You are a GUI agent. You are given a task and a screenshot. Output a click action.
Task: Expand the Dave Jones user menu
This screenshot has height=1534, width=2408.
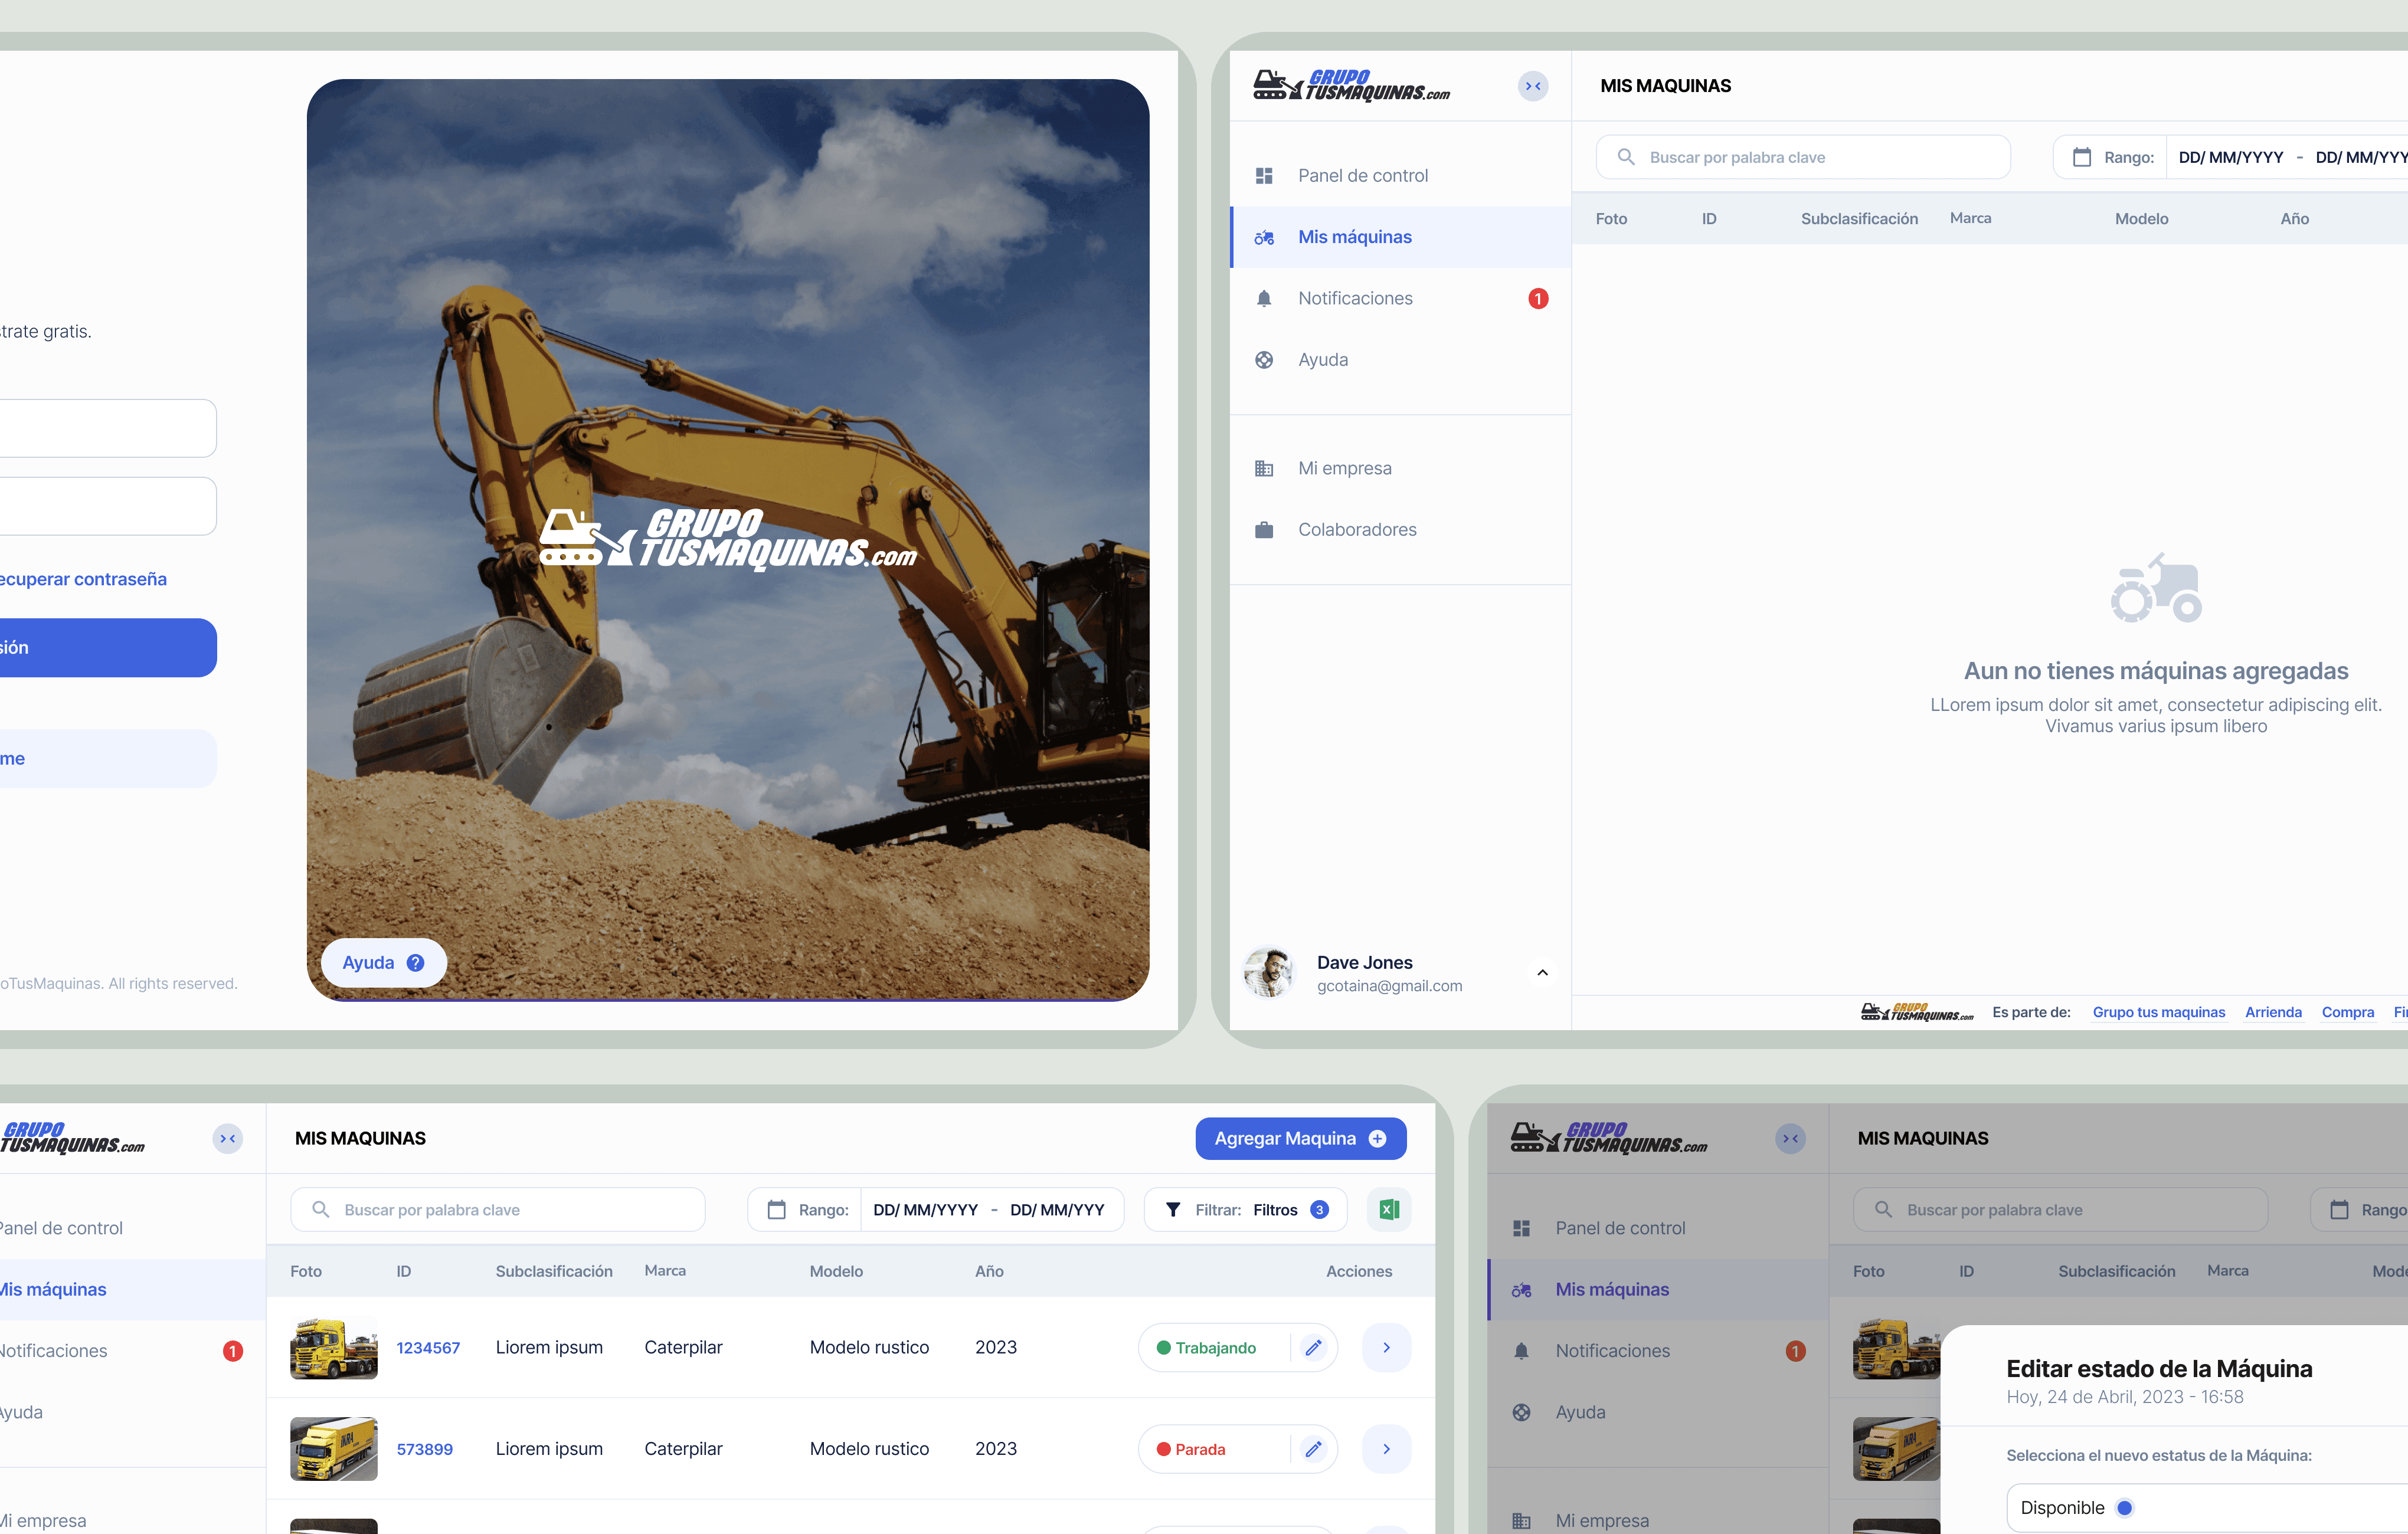[x=1542, y=972]
